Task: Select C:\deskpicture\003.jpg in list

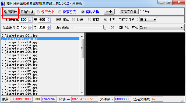Action: (40, 42)
